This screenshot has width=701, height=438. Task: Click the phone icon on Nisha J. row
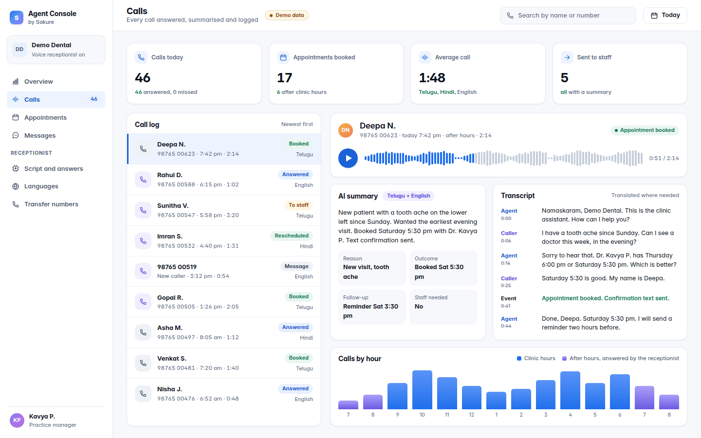143,394
